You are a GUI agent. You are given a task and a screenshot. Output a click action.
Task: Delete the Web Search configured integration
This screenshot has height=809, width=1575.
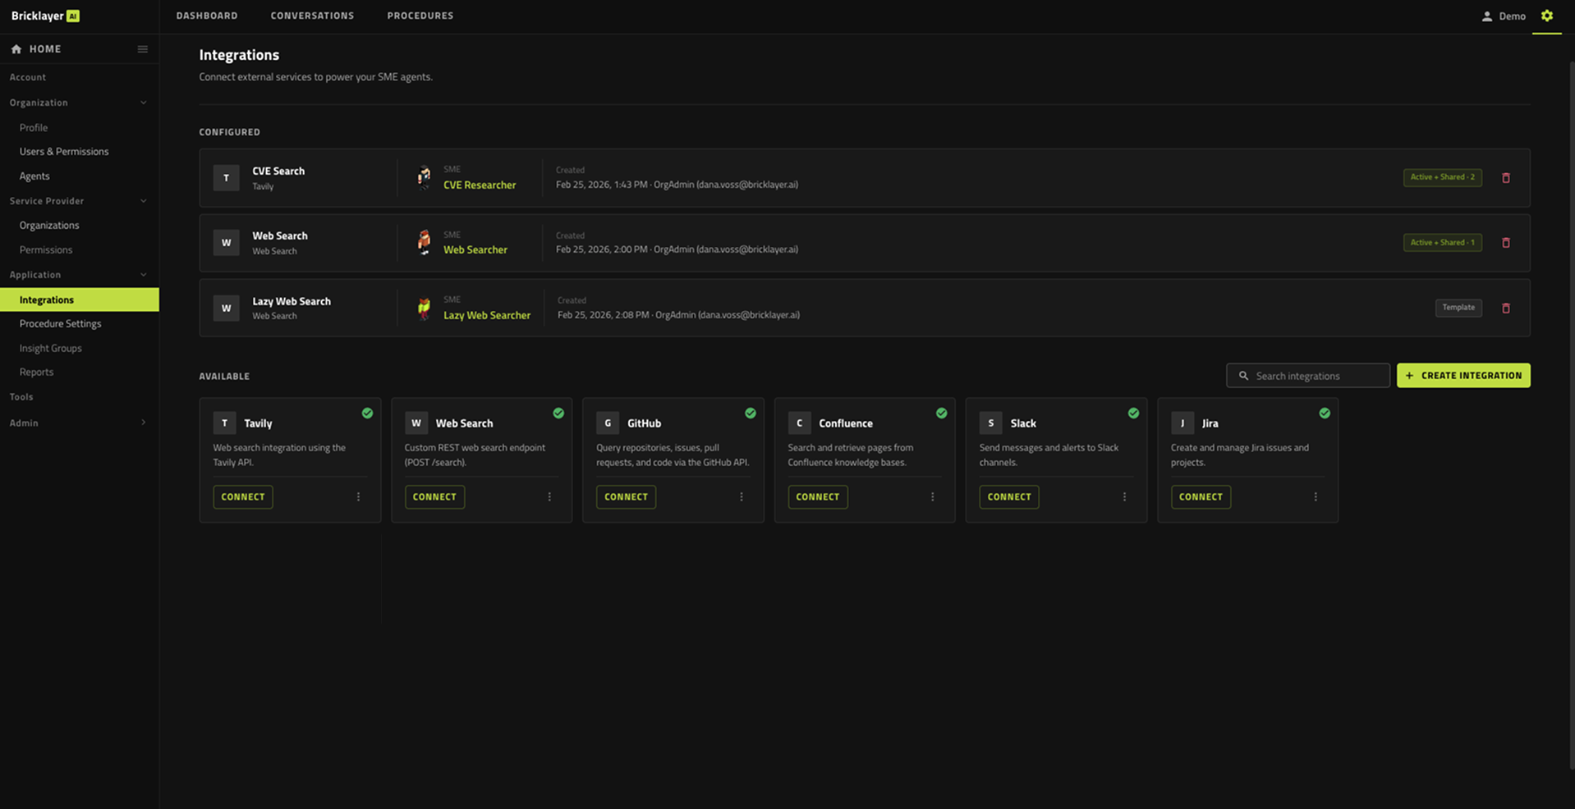pyautogui.click(x=1506, y=243)
